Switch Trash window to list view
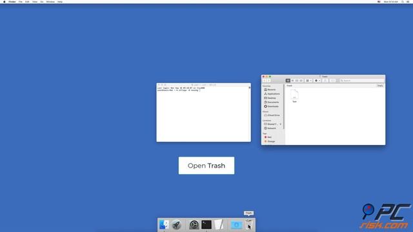This screenshot has height=232, width=413. pyautogui.click(x=292, y=81)
